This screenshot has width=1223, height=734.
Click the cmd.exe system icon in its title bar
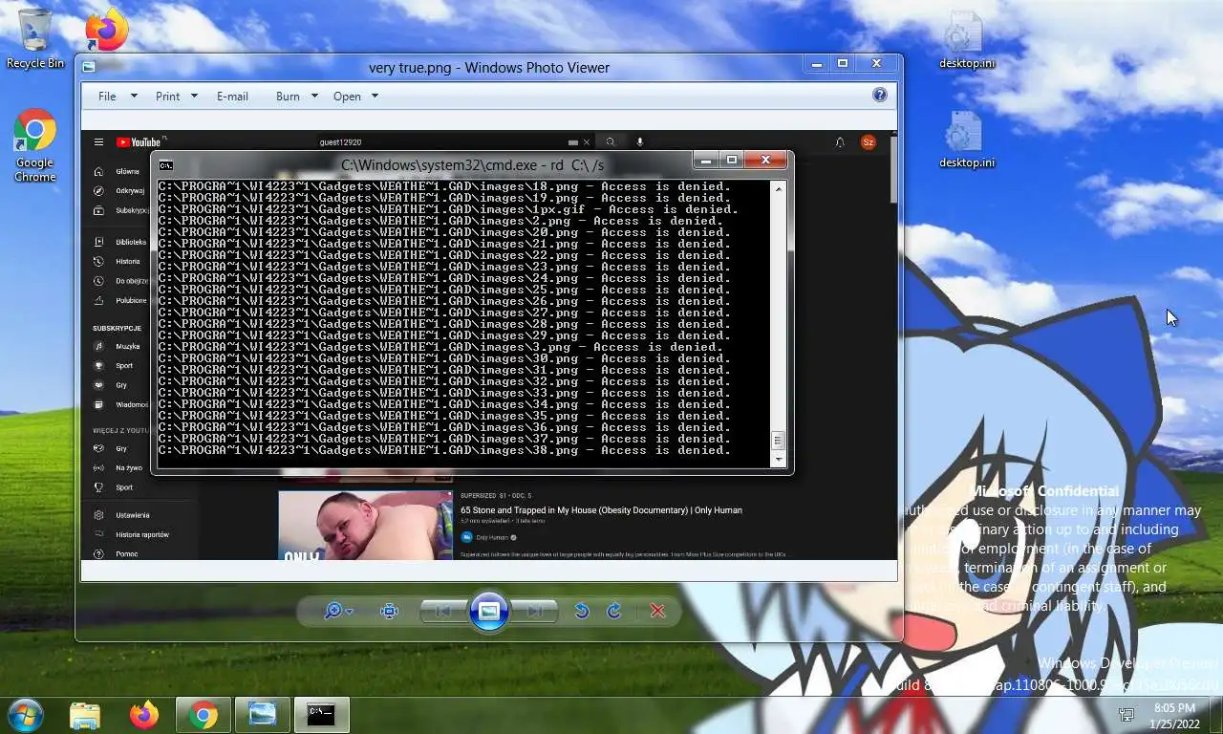[x=166, y=164]
